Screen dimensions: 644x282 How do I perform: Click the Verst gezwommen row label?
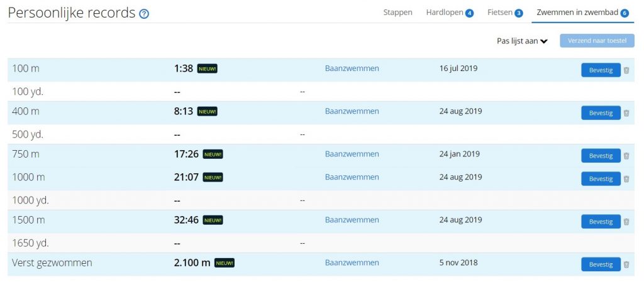pos(52,263)
